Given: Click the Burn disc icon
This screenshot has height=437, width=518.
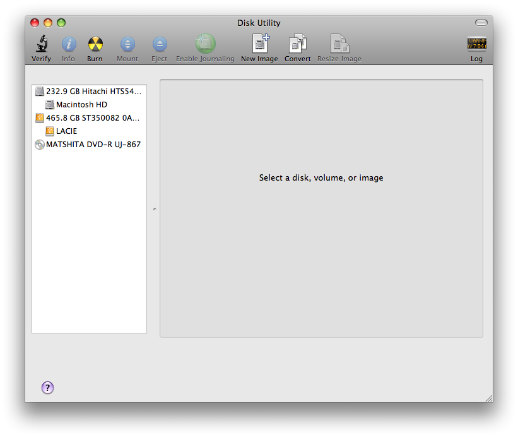Looking at the screenshot, I should pos(95,44).
